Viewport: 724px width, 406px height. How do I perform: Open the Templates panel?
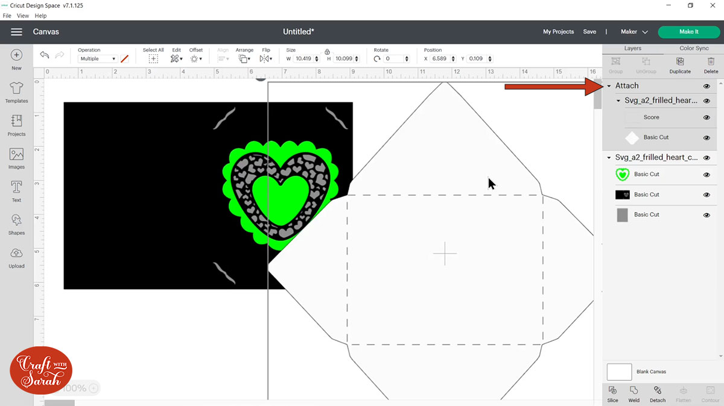(x=16, y=93)
